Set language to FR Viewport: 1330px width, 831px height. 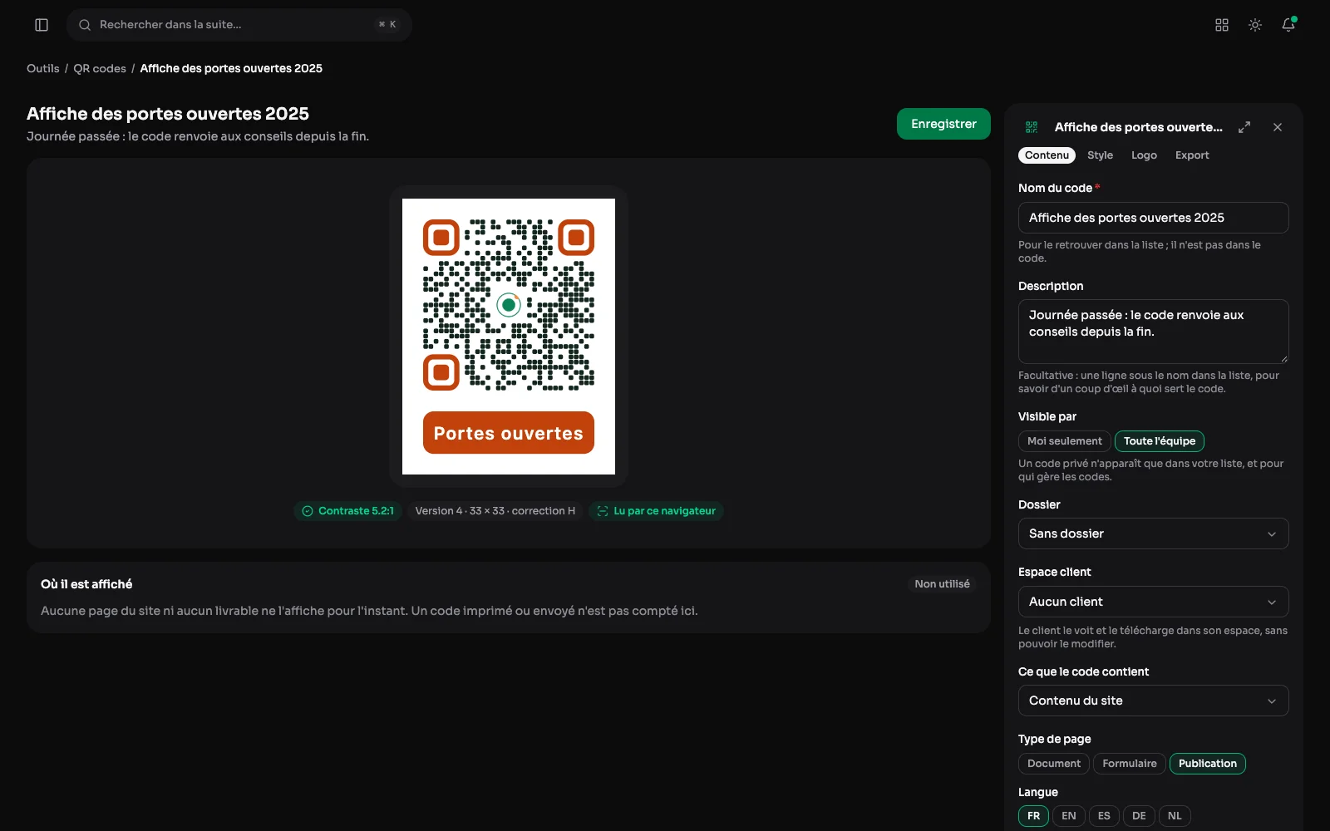tap(1033, 816)
